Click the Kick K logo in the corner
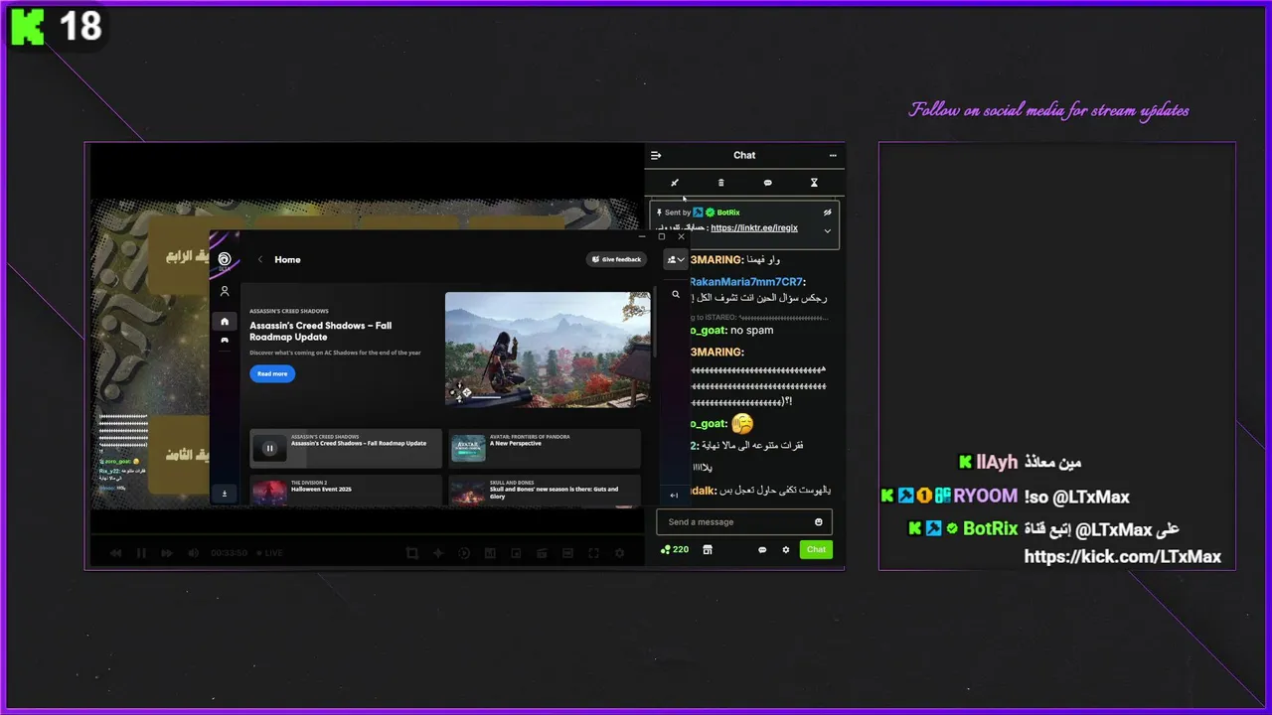Viewport: 1272px width, 715px height. (x=28, y=27)
